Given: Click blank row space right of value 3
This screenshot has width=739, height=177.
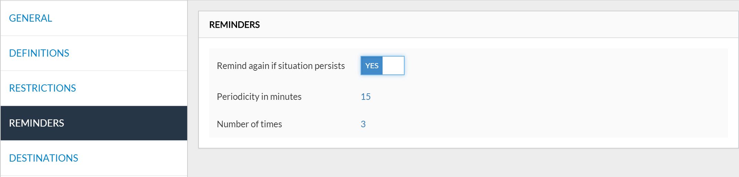Looking at the screenshot, I should [x=550, y=124].
